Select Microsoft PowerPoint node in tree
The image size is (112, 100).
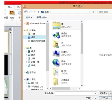tap(36, 23)
